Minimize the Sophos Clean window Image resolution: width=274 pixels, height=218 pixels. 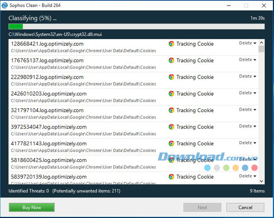(x=229, y=6)
